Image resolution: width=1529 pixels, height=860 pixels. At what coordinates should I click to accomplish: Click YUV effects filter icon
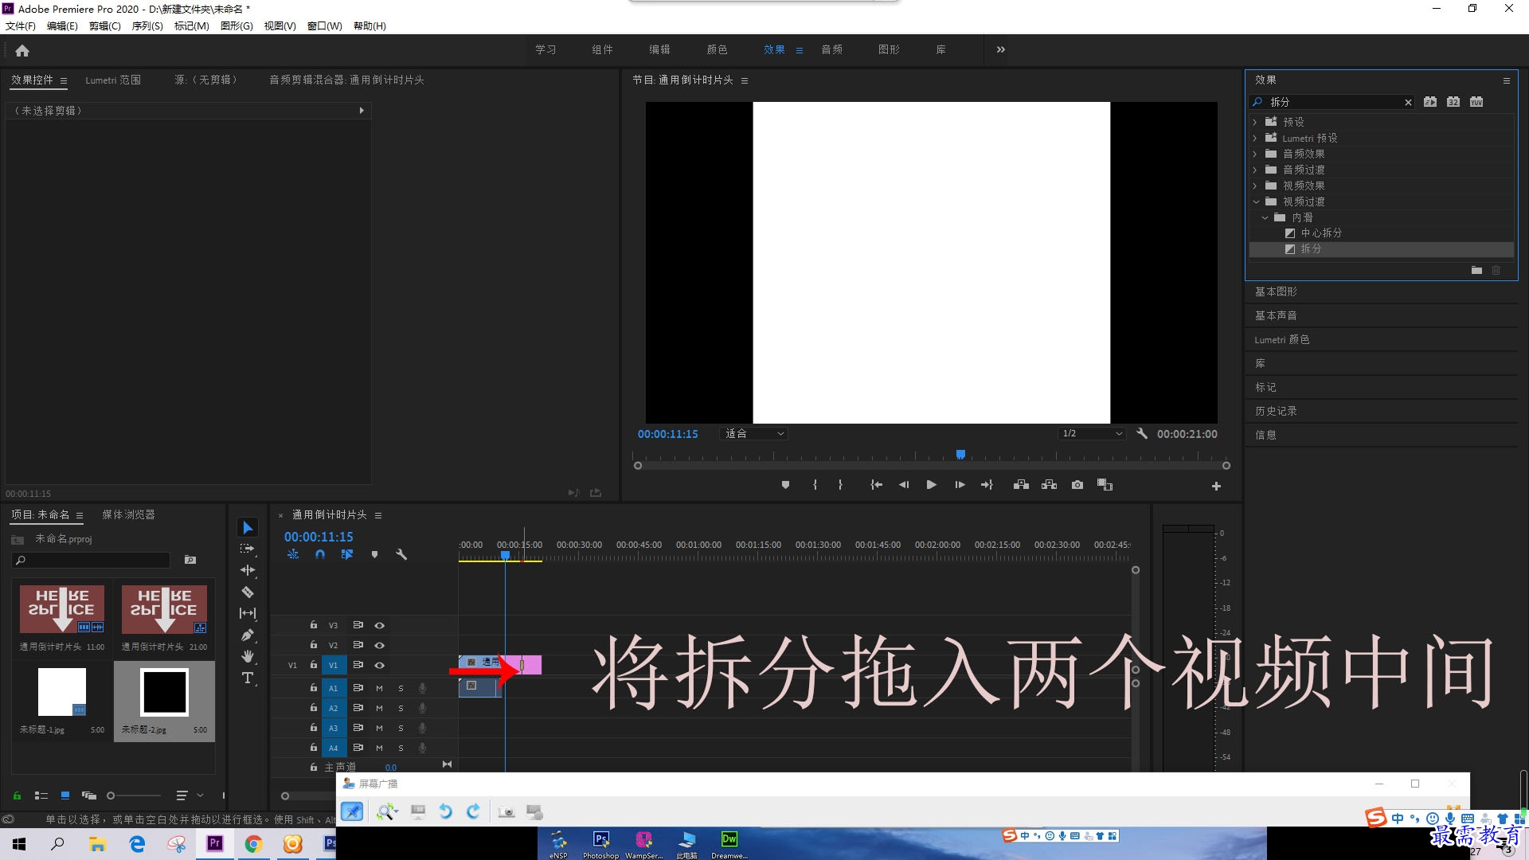[1476, 102]
